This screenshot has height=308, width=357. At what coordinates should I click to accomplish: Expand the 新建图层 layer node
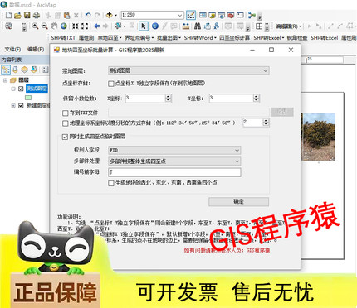click(13, 105)
